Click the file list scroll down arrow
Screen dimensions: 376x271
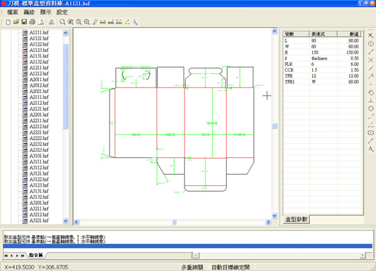(65, 220)
